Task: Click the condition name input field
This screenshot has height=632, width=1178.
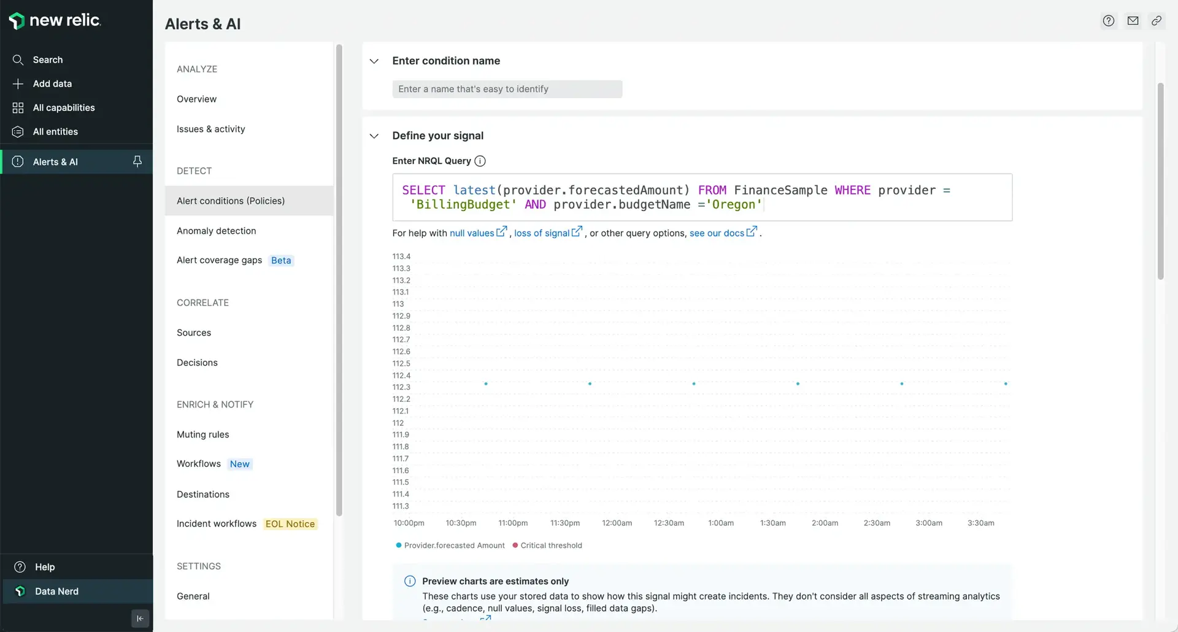Action: pos(507,89)
